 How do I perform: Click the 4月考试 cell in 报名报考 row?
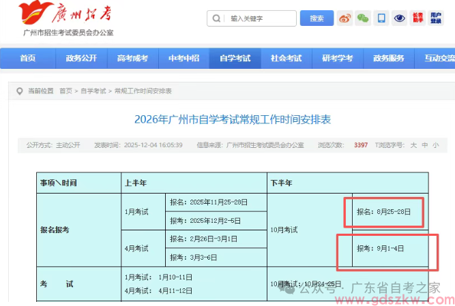click(x=143, y=248)
